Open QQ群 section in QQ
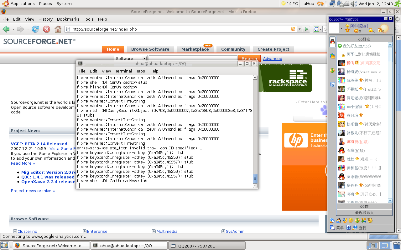This screenshot has height=250, width=401. click(364, 207)
